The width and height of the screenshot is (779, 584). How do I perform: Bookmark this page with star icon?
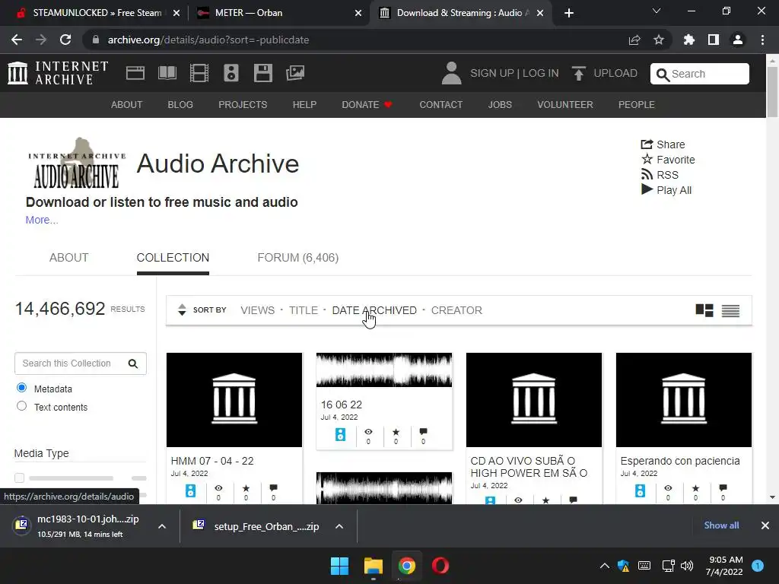click(x=658, y=40)
